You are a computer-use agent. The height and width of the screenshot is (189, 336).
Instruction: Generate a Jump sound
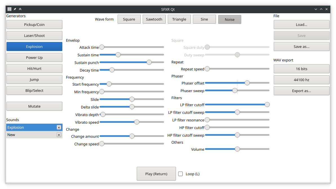(x=34, y=79)
